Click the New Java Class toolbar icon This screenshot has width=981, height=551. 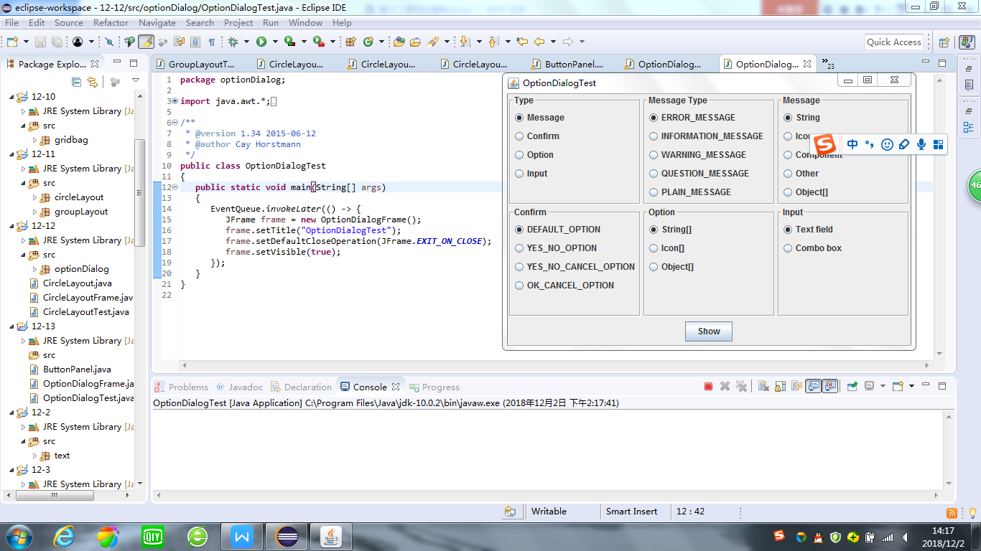(x=368, y=42)
